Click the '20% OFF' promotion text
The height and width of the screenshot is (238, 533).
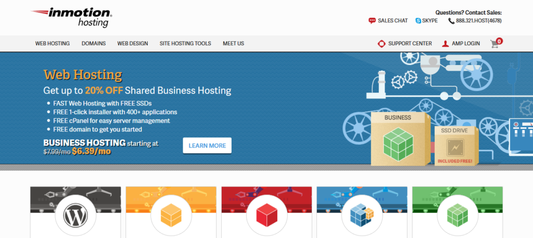coord(104,90)
